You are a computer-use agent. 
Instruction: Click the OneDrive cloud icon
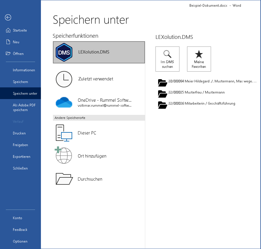coord(64,102)
